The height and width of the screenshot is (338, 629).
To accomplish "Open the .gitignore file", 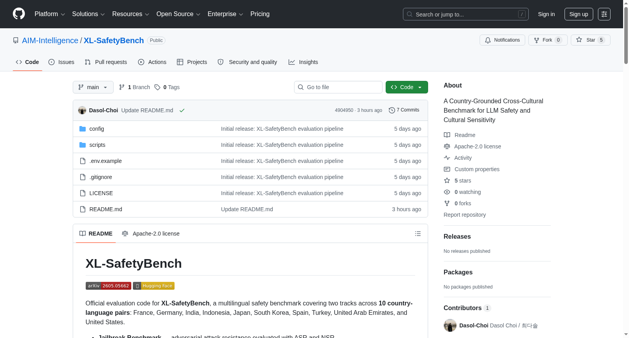I will [x=101, y=177].
